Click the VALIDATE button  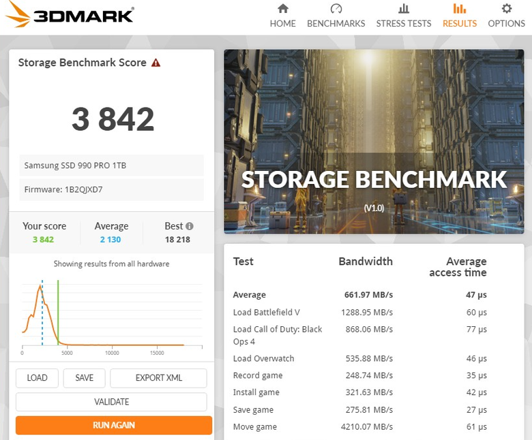click(x=111, y=402)
